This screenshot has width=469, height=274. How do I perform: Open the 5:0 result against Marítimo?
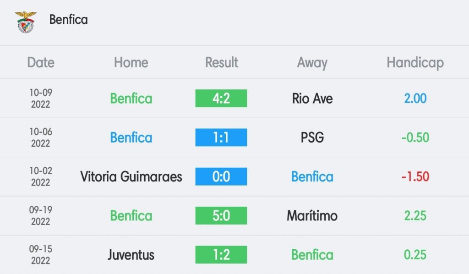(x=221, y=215)
